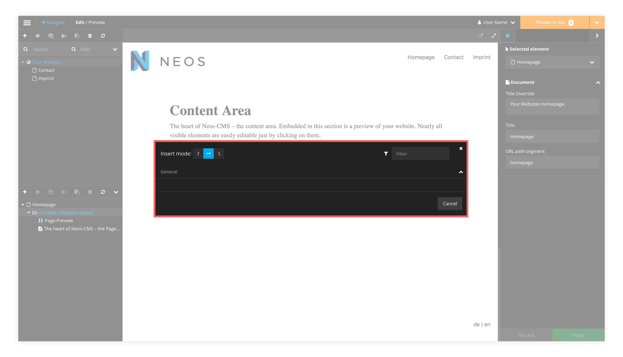Focus the dialog Filter input

pos(420,154)
